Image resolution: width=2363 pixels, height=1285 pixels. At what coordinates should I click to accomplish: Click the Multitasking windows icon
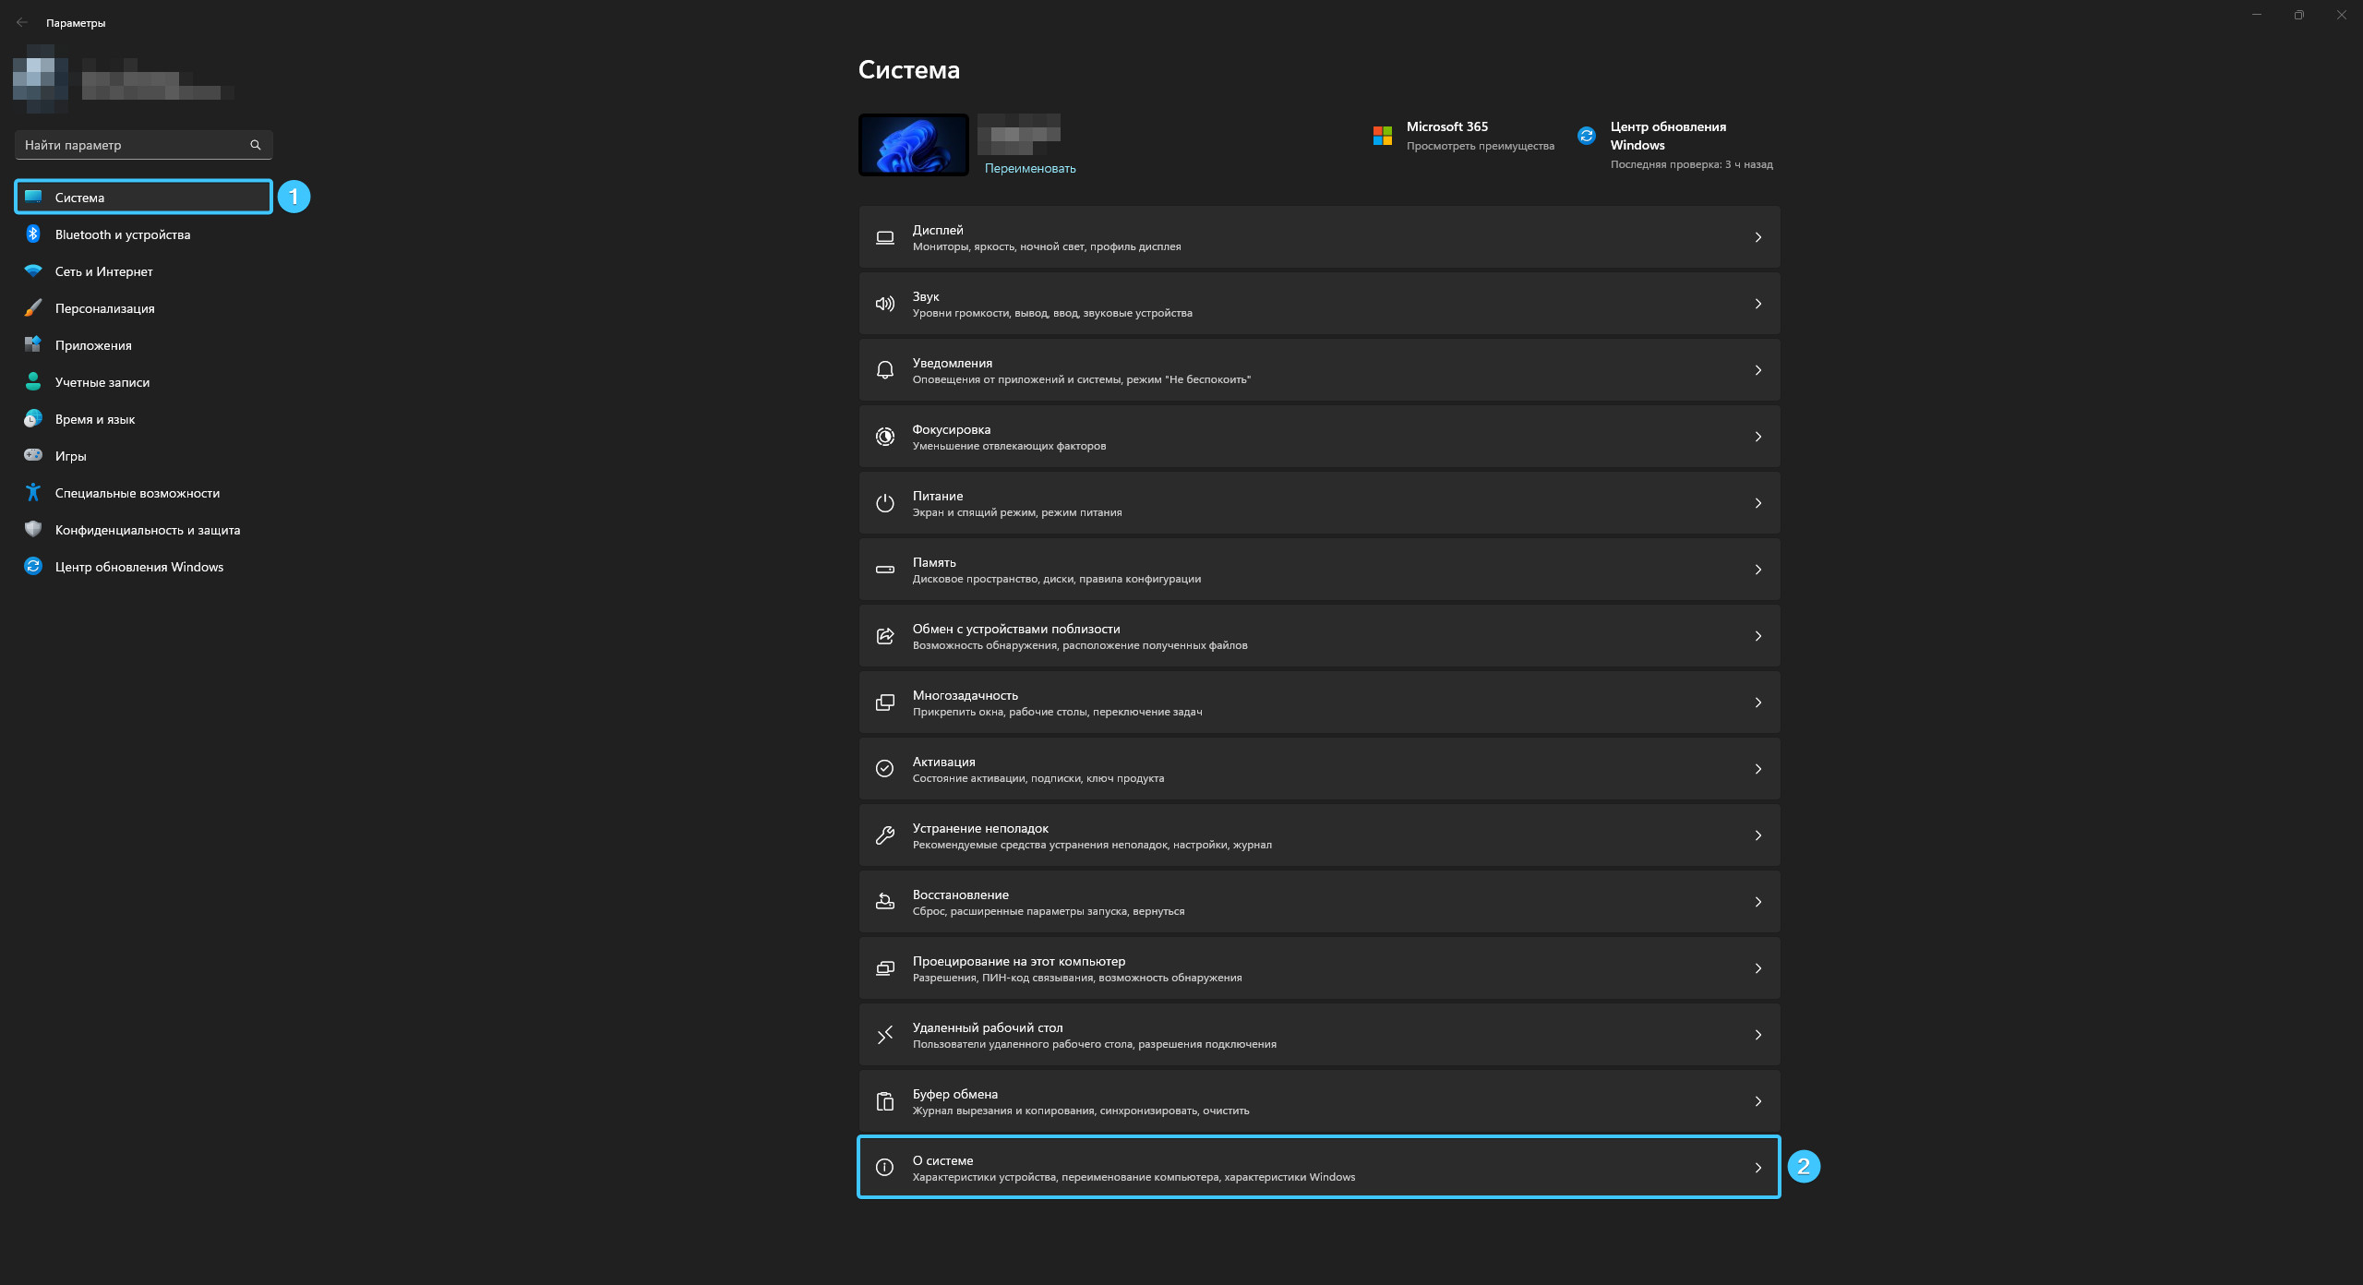[x=885, y=703]
